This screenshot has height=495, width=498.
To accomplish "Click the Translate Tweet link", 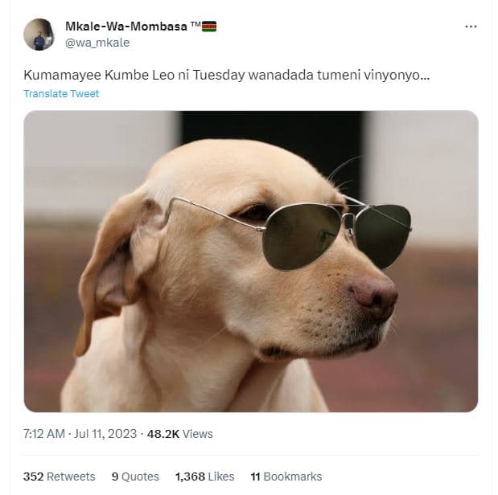I will click(61, 94).
